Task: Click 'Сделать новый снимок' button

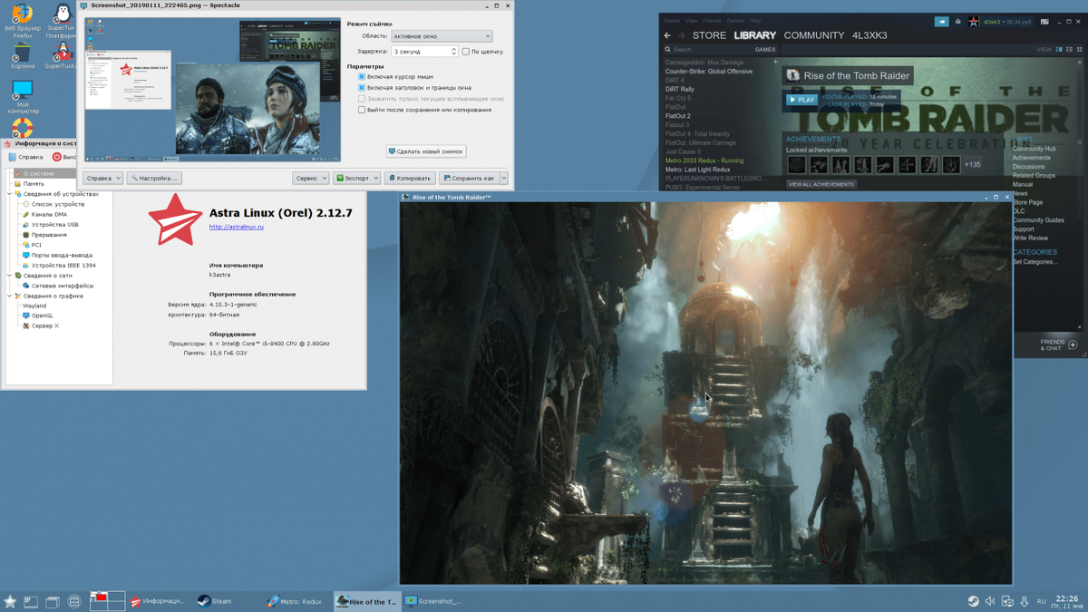Action: tap(426, 151)
